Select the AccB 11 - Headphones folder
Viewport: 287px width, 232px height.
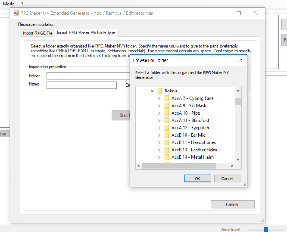[194, 142]
